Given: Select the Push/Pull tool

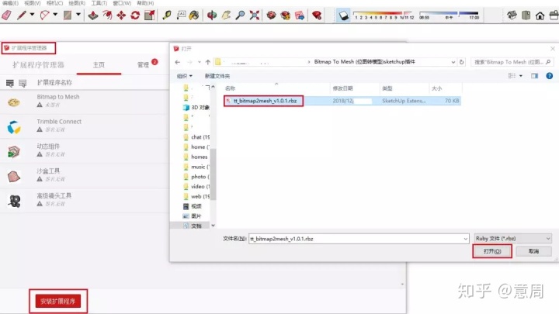Looking at the screenshot, I should click(x=93, y=15).
